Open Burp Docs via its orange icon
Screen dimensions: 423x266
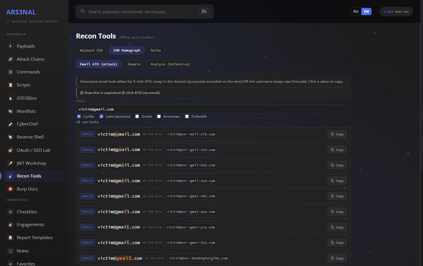10,189
